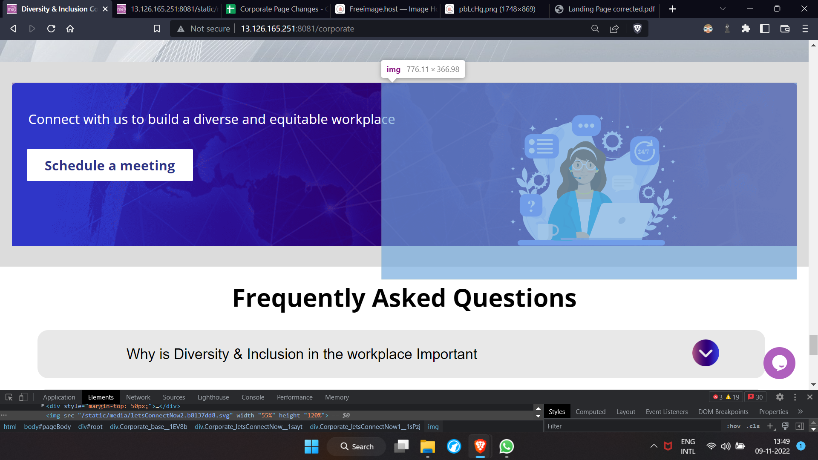
Task: Open Brave Shields lion icon
Action: pos(637,29)
